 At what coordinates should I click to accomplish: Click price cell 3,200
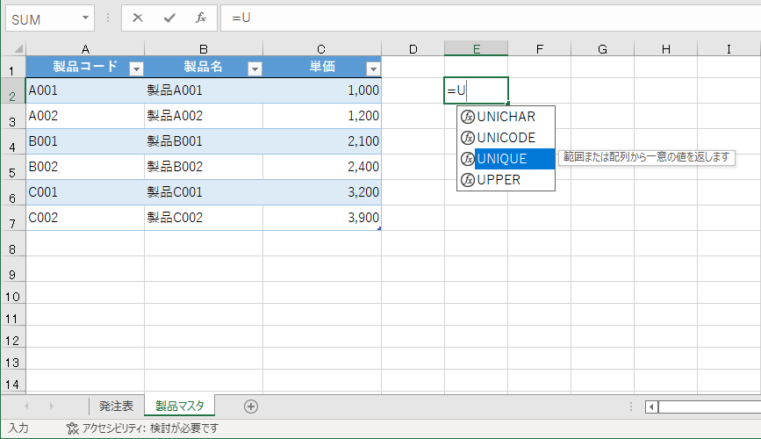coord(322,192)
